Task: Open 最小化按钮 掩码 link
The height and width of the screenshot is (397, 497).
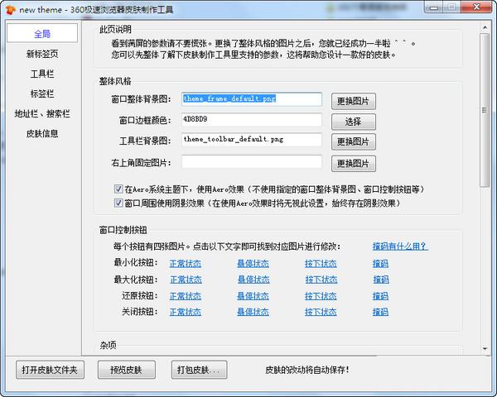Action: click(x=380, y=263)
